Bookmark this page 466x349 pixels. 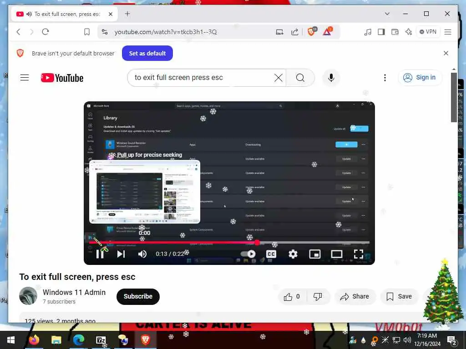point(87,32)
